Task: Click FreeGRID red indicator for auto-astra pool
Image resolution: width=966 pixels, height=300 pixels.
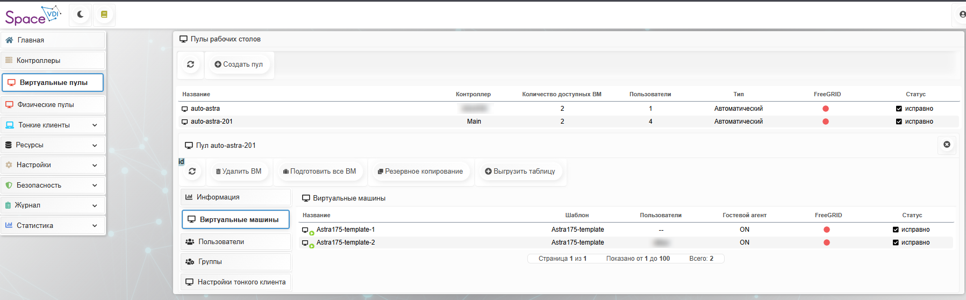Action: (826, 109)
